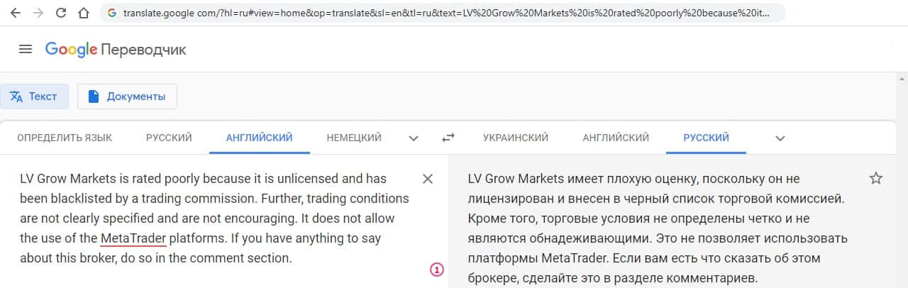The height and width of the screenshot is (288, 908).
Task: Select the Text translation mode button
Action: [34, 96]
